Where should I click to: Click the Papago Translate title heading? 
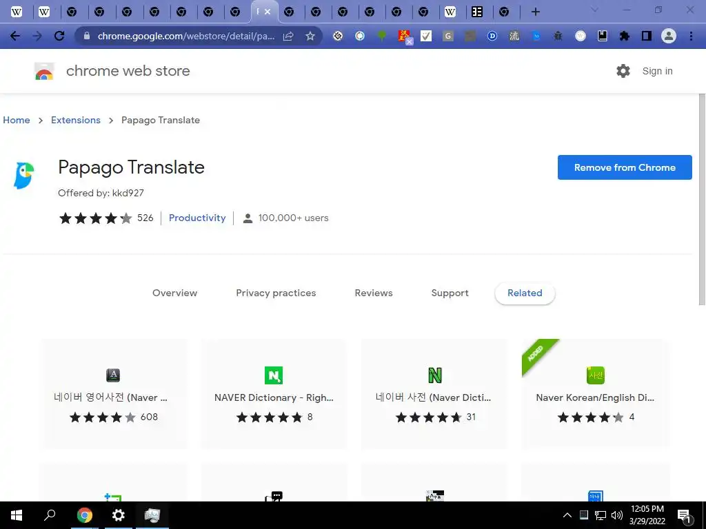131,167
